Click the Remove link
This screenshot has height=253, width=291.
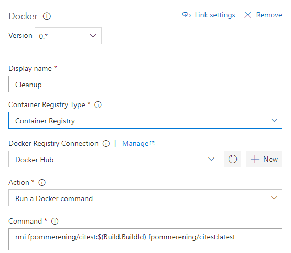(269, 15)
